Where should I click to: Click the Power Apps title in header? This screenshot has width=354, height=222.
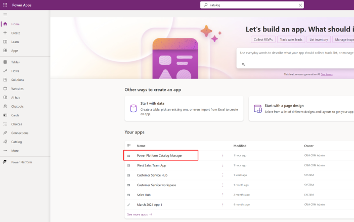coord(22,5)
